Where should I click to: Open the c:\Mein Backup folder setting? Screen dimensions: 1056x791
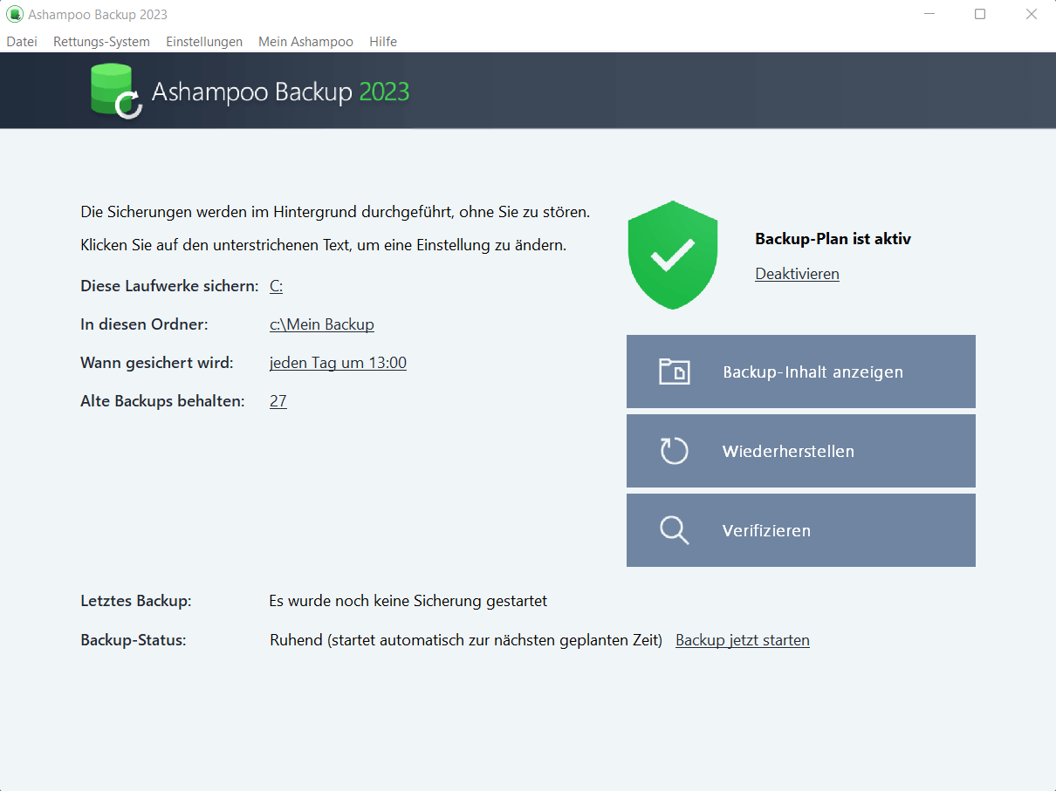(x=321, y=324)
